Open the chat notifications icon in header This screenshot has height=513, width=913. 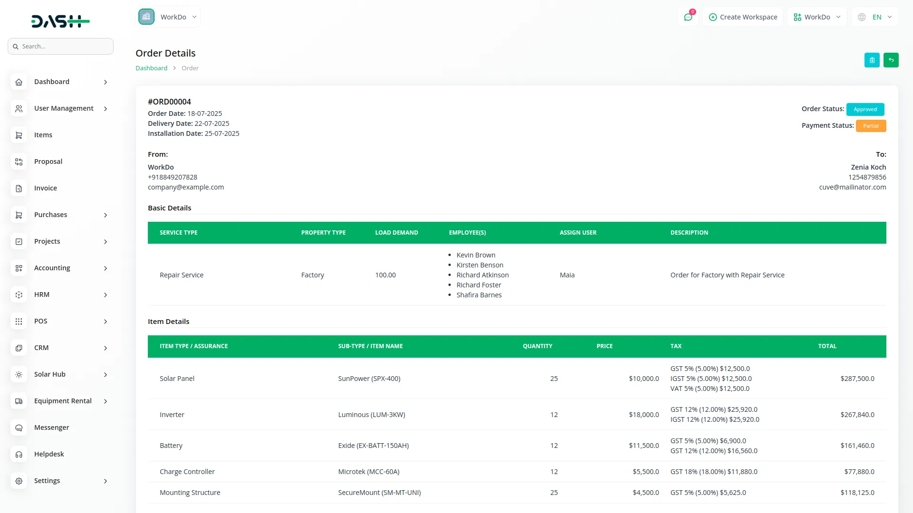688,17
